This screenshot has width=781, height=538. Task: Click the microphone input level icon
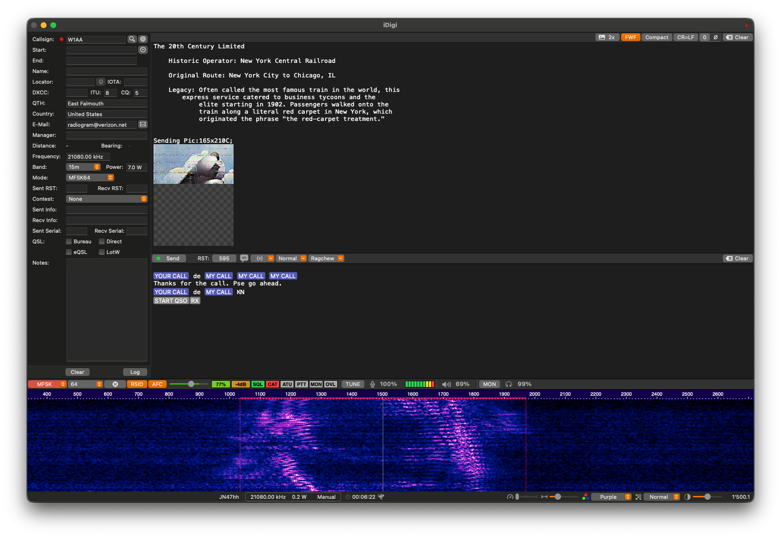pyautogui.click(x=373, y=384)
